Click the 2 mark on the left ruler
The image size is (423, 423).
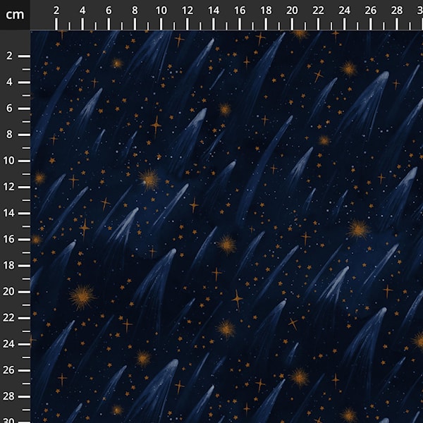tap(11, 56)
